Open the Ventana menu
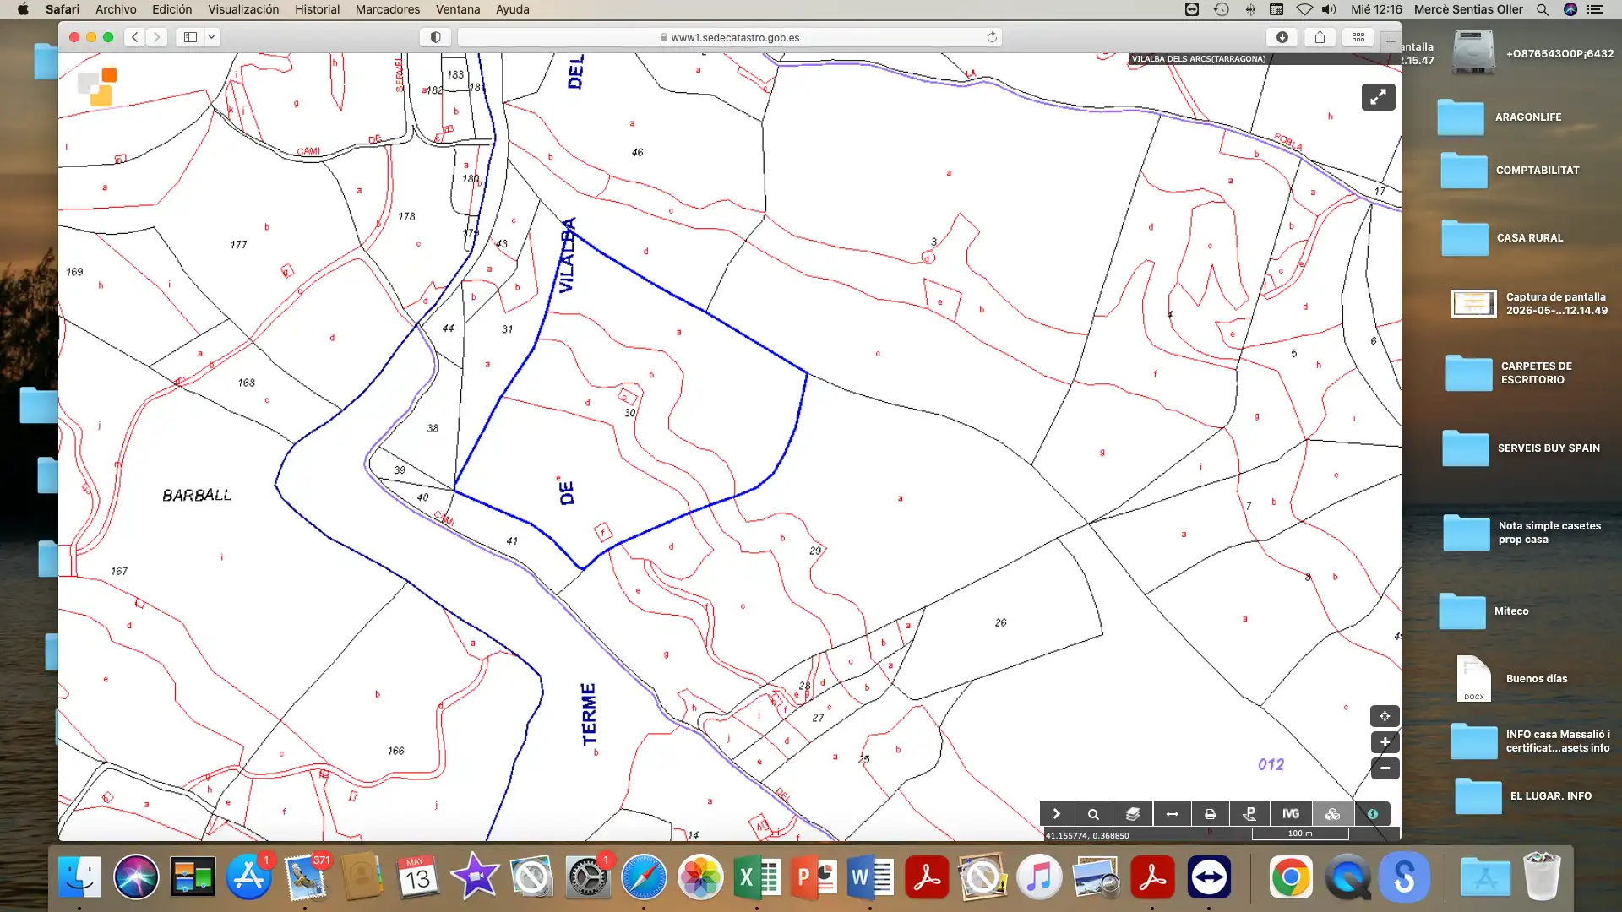Image resolution: width=1622 pixels, height=912 pixels. click(458, 9)
